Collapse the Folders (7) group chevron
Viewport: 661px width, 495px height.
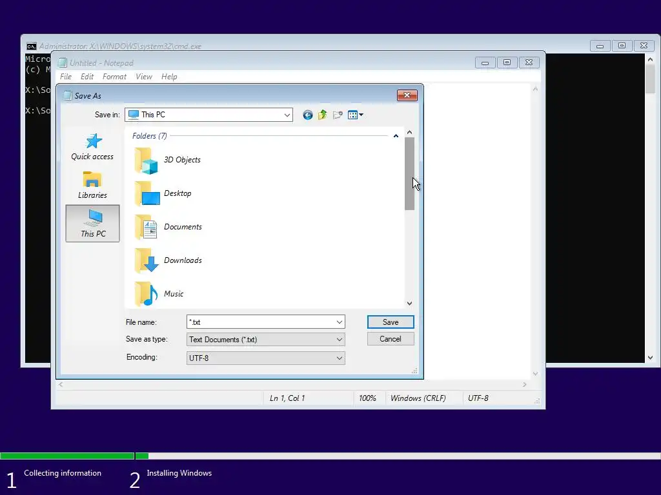click(x=396, y=136)
